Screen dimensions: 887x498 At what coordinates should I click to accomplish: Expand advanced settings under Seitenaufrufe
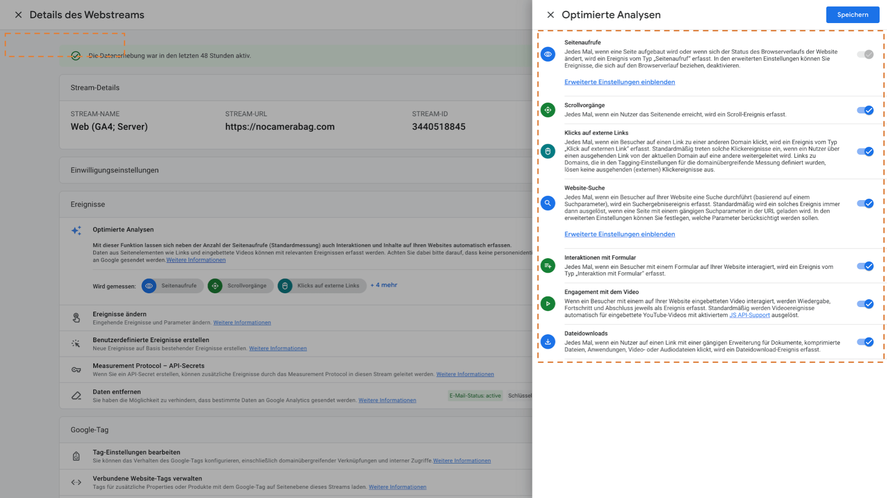(619, 82)
